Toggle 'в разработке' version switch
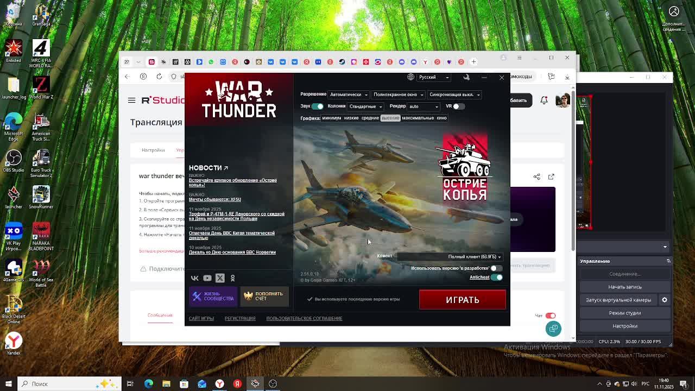This screenshot has height=391, width=695. (x=496, y=268)
